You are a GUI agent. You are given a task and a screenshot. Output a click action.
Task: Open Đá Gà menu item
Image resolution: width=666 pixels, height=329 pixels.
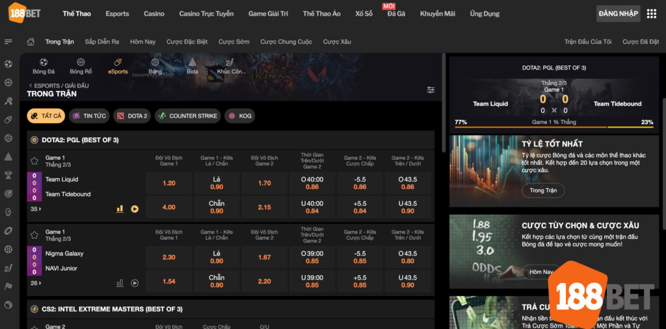pos(396,14)
